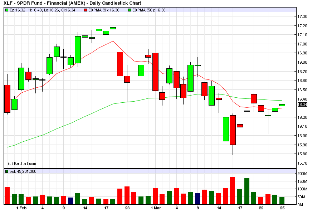Click the tall red candlestick above the '1 Mar' label
Image resolution: width=322 pixels, height=219 pixels.
(x=156, y=72)
